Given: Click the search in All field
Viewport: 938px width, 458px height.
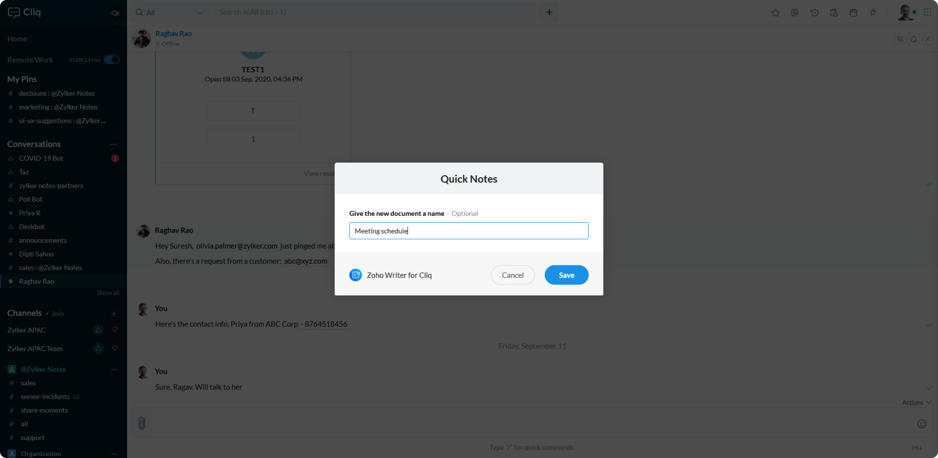Looking at the screenshot, I should click(x=371, y=12).
